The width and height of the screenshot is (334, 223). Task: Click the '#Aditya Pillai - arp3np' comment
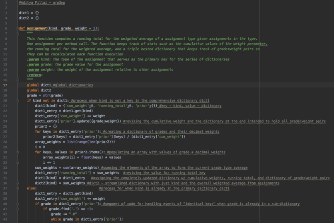[x=42, y=2]
